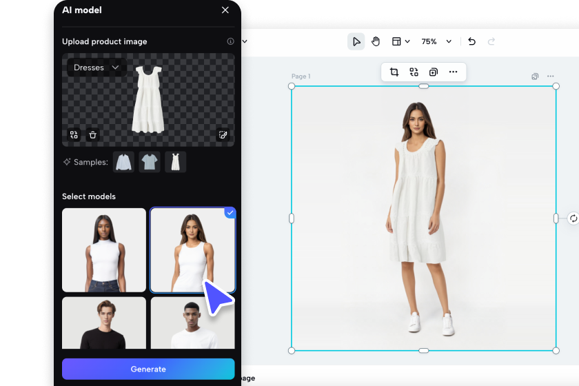Click the generated model image on canvas
The image size is (579, 386).
tap(423, 219)
